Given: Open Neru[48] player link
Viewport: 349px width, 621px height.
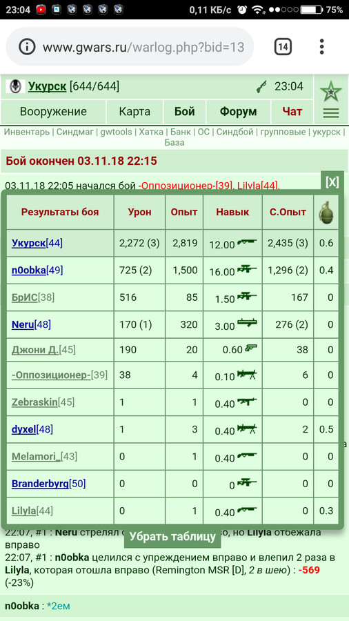Looking at the screenshot, I should 31,325.
